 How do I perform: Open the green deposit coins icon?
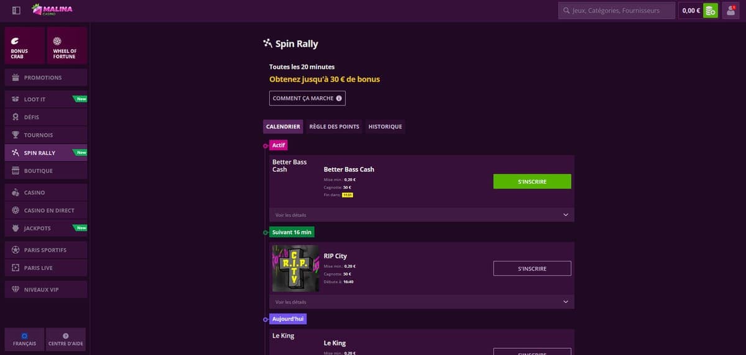pyautogui.click(x=710, y=10)
